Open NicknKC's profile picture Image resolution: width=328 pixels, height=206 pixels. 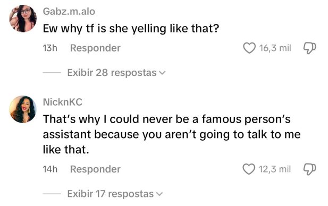tap(23, 109)
